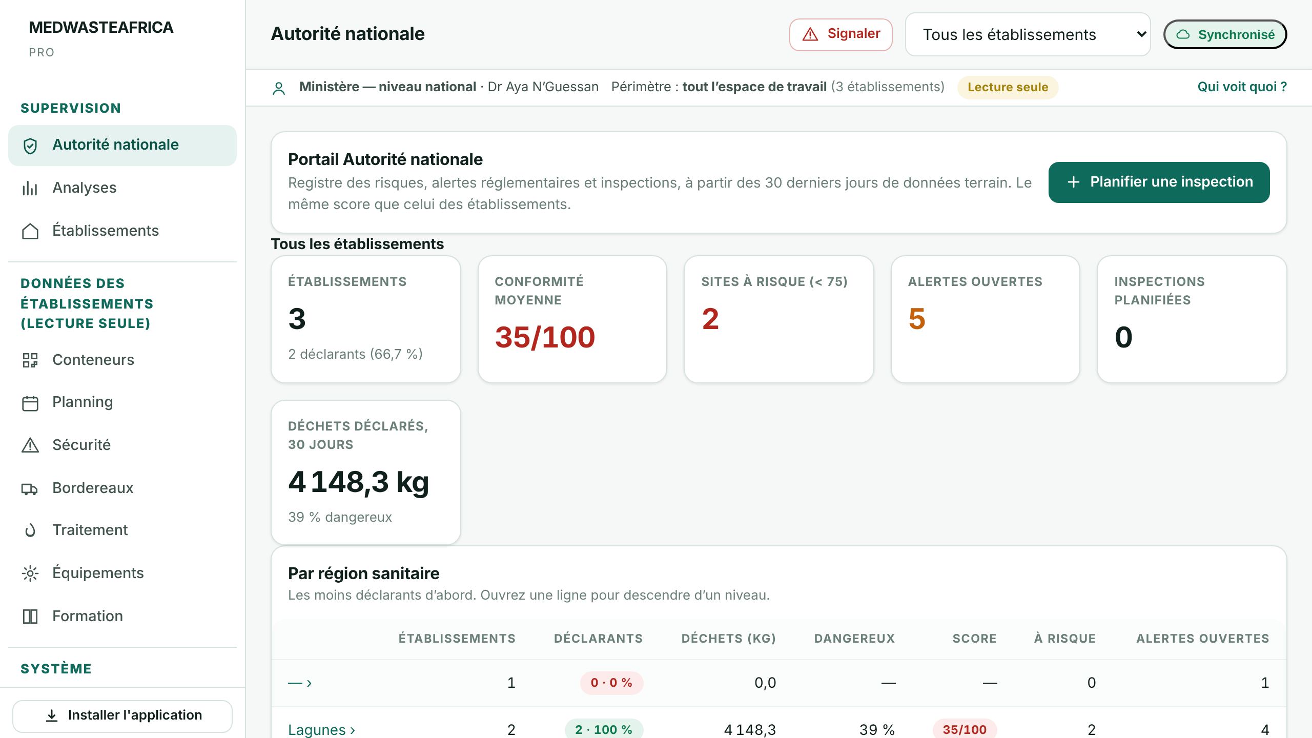Click the 2 · 100 % badge in Lagunes row
The width and height of the screenshot is (1312, 738).
coord(604,729)
